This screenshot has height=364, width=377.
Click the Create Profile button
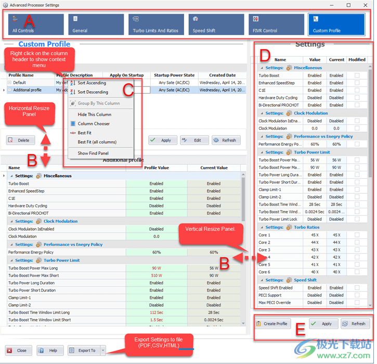(272, 324)
